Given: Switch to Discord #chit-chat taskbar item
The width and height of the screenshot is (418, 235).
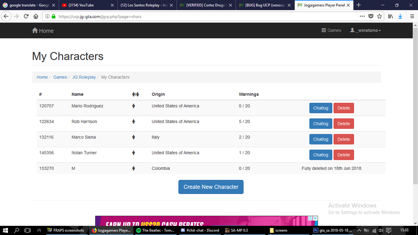Looking at the screenshot, I should [x=200, y=230].
